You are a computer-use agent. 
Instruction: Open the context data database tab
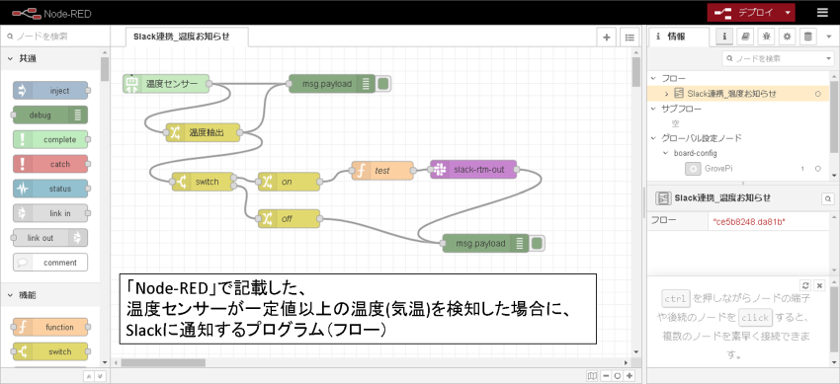point(807,37)
